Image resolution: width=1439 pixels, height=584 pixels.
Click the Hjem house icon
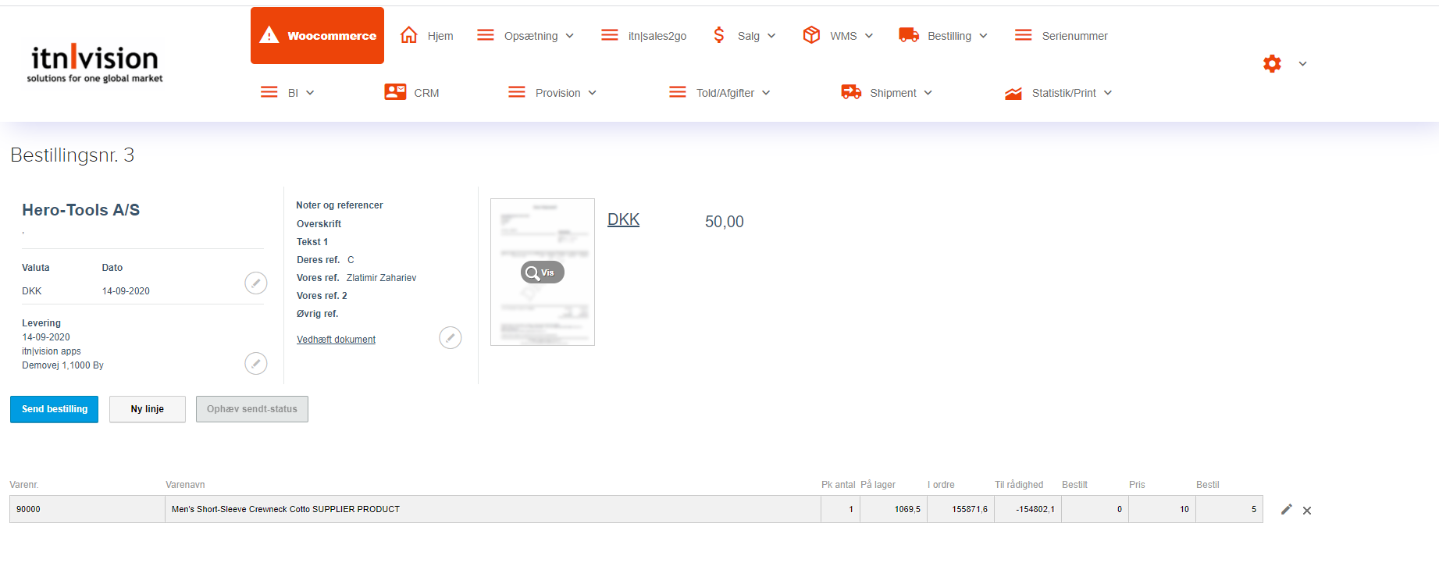point(408,35)
